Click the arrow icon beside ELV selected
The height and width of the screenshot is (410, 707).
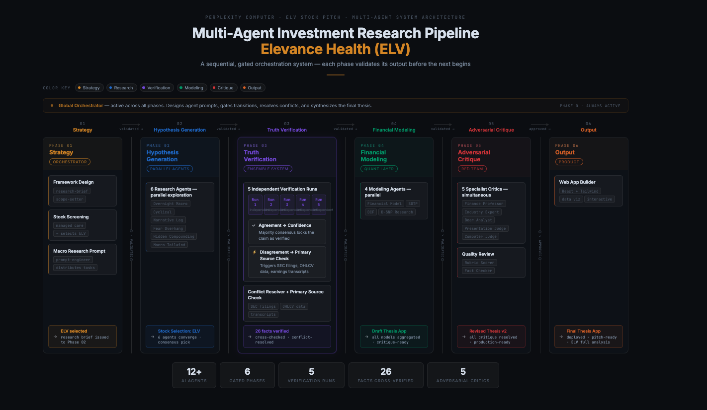56,337
